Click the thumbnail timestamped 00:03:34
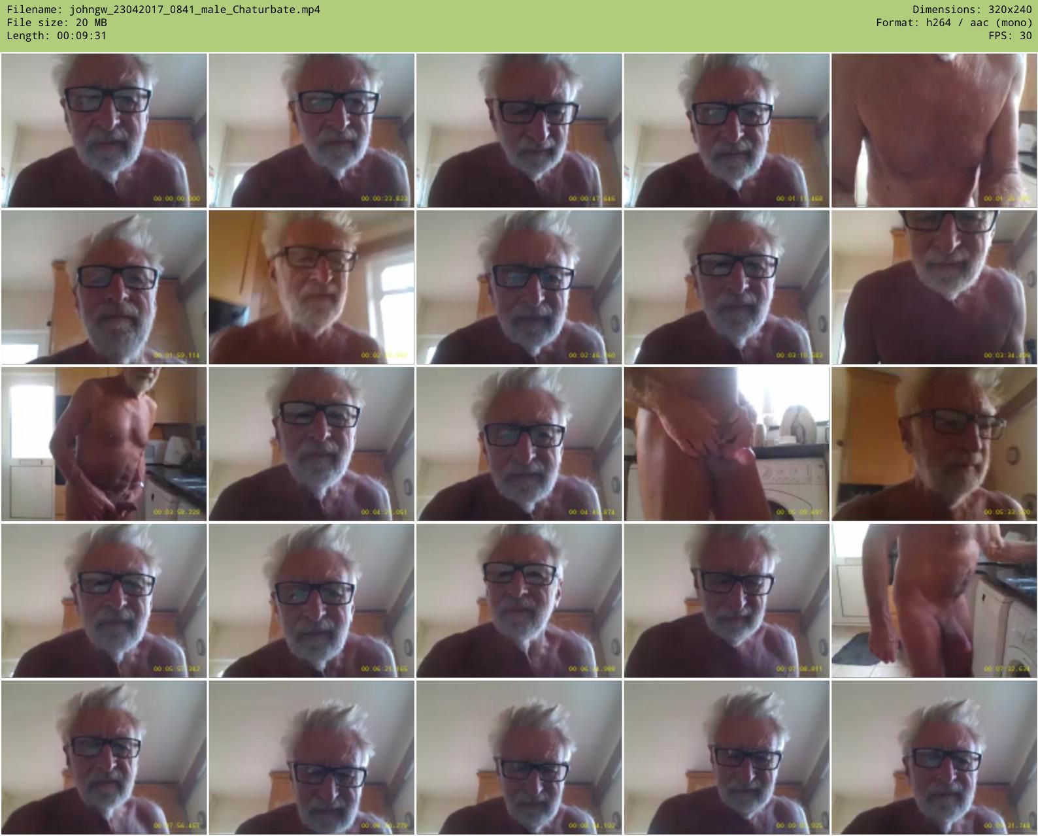 point(934,287)
